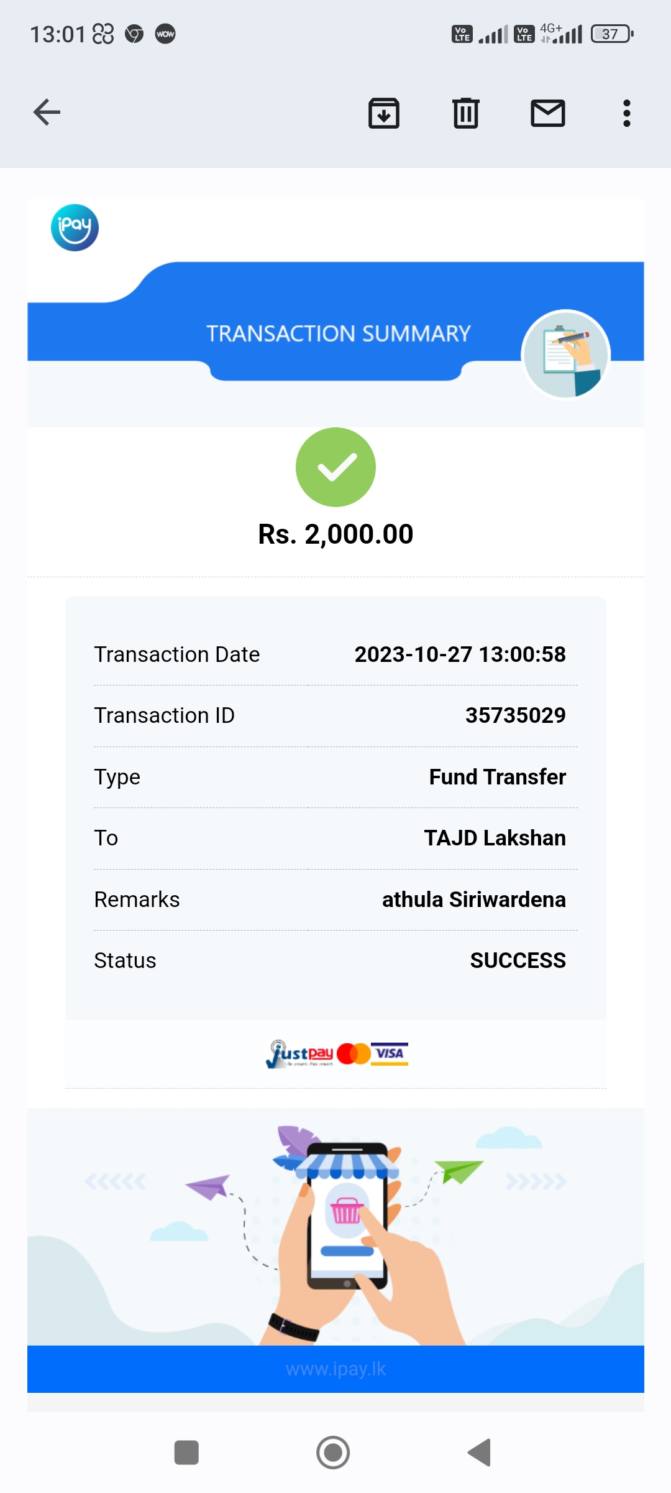Archive this email with the archive icon
This screenshot has width=671, height=1493.
(x=384, y=113)
